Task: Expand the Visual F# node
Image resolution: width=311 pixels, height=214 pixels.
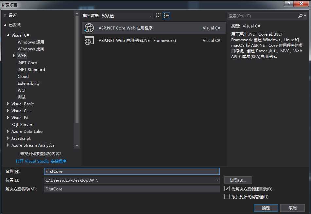Action: 8,118
